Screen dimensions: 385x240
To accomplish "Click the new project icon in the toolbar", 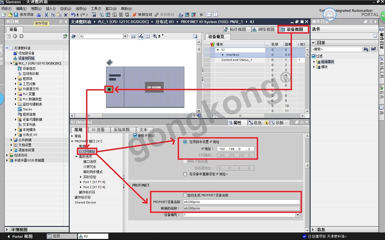I will [x=4, y=14].
